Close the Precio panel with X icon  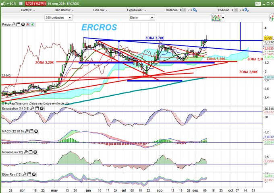[23, 25]
